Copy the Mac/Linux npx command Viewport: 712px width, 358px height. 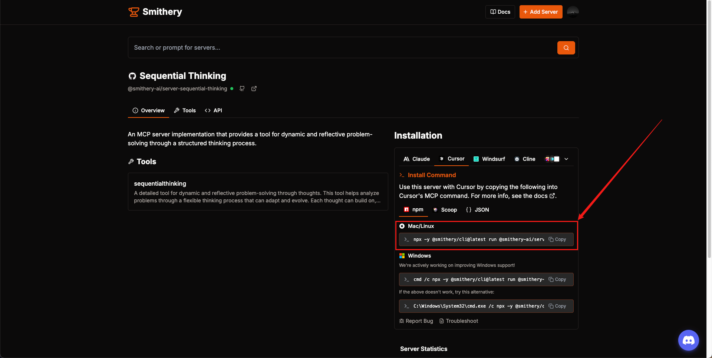coord(557,239)
